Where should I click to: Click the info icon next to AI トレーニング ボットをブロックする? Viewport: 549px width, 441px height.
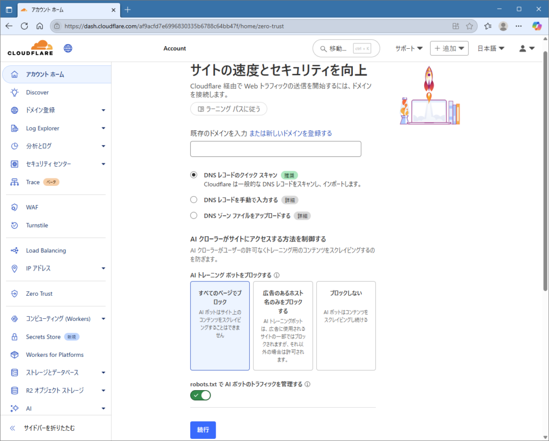coord(277,275)
